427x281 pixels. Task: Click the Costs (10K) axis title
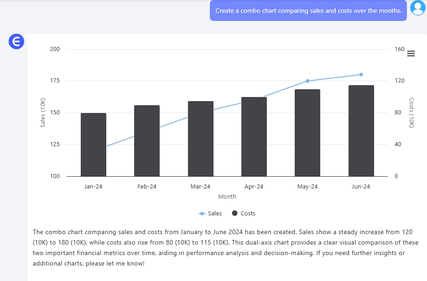[x=411, y=112]
